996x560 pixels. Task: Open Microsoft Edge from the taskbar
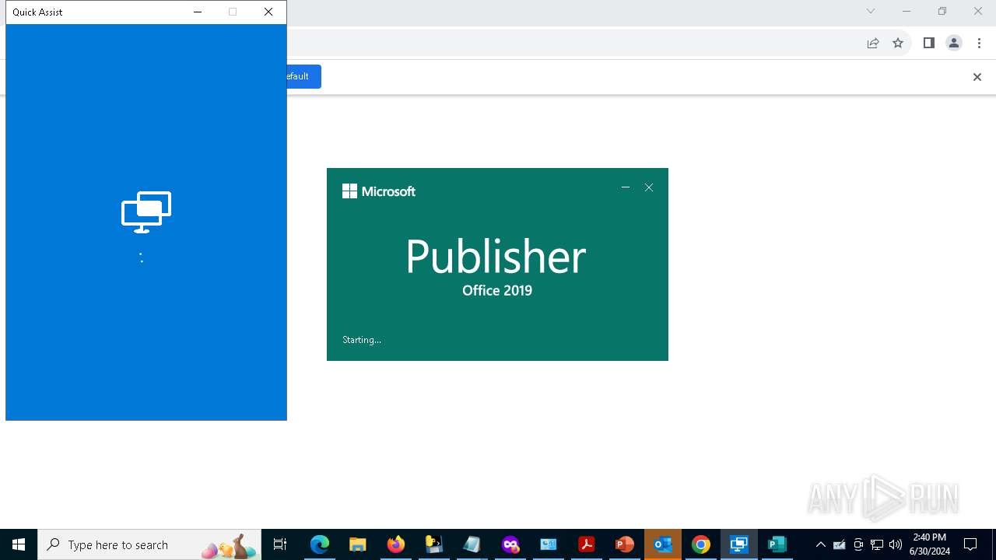pos(320,544)
